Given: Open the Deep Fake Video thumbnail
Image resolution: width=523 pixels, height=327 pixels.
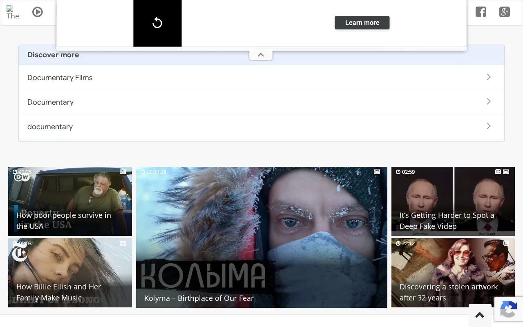Looking at the screenshot, I should pos(453,201).
